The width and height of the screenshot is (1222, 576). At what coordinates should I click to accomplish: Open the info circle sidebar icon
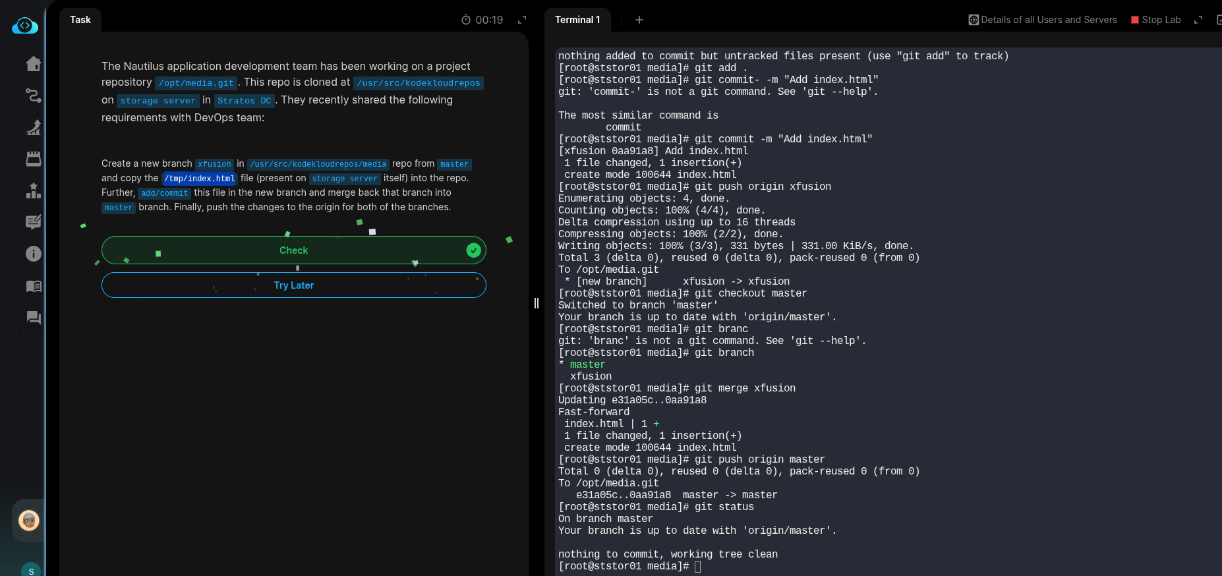tap(34, 254)
